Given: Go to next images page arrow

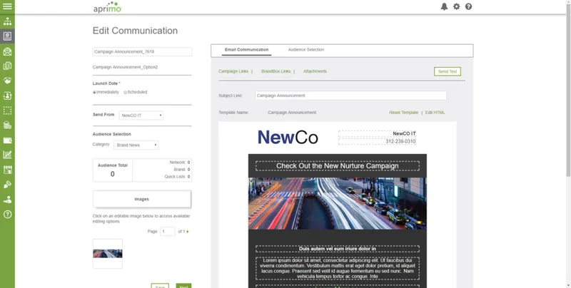Looking at the screenshot, I should click(x=188, y=232).
